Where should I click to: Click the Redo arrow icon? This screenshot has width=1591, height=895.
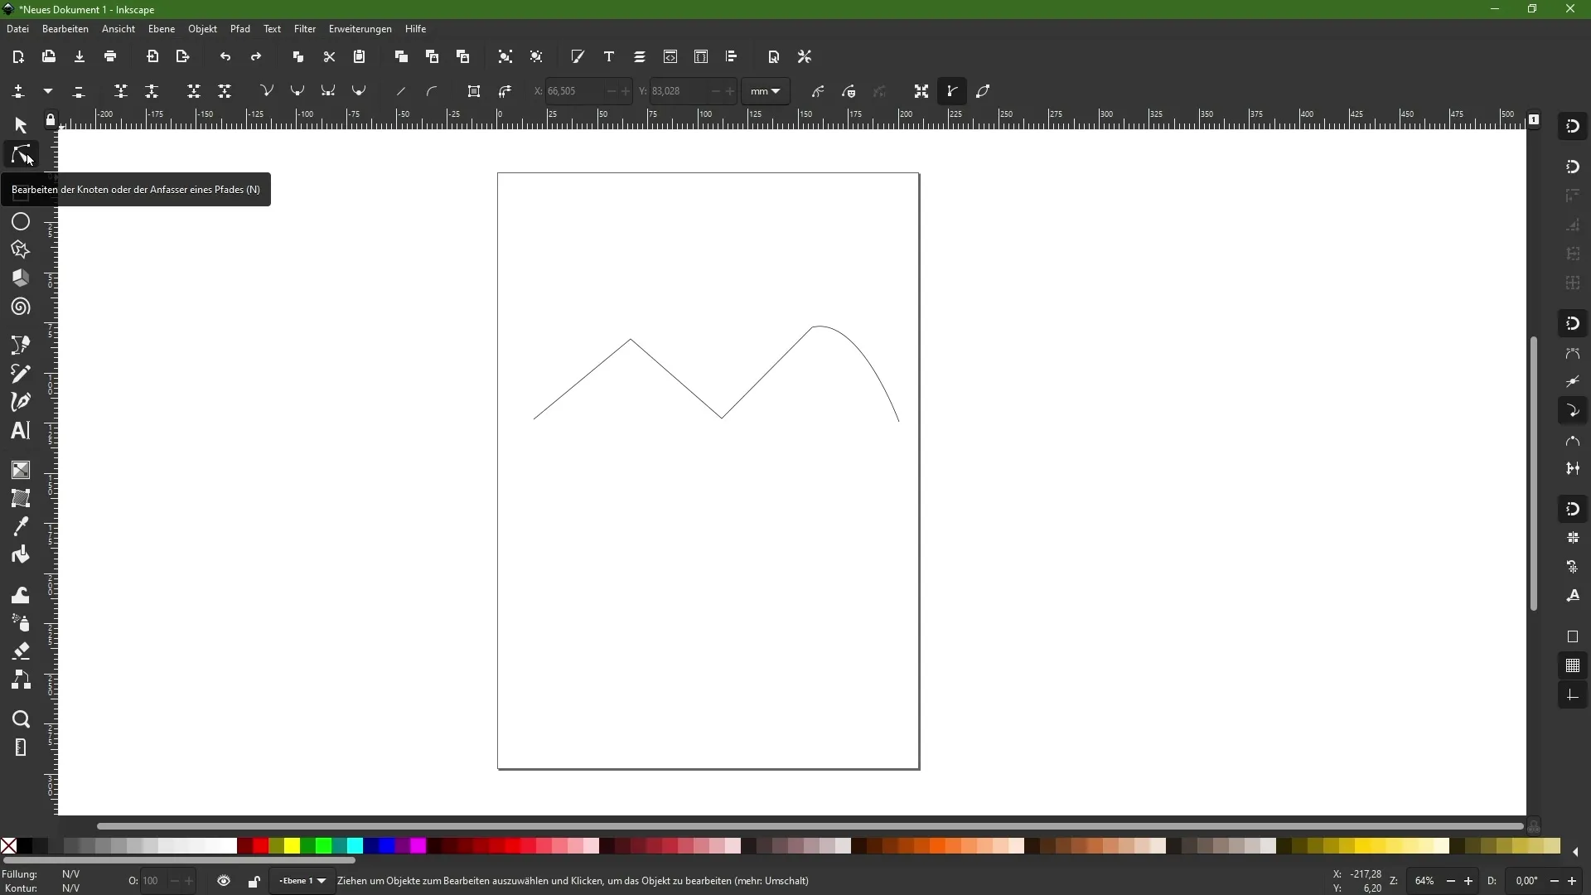coord(256,57)
